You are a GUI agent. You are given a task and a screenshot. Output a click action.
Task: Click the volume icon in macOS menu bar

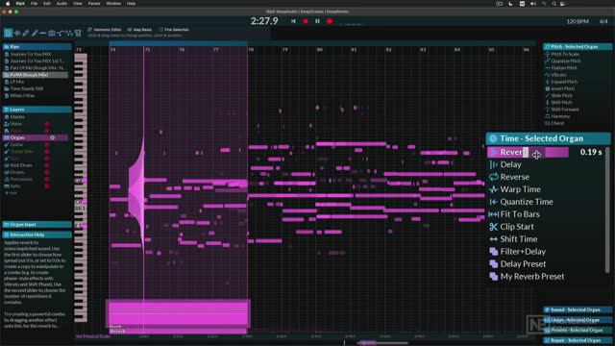click(533, 4)
